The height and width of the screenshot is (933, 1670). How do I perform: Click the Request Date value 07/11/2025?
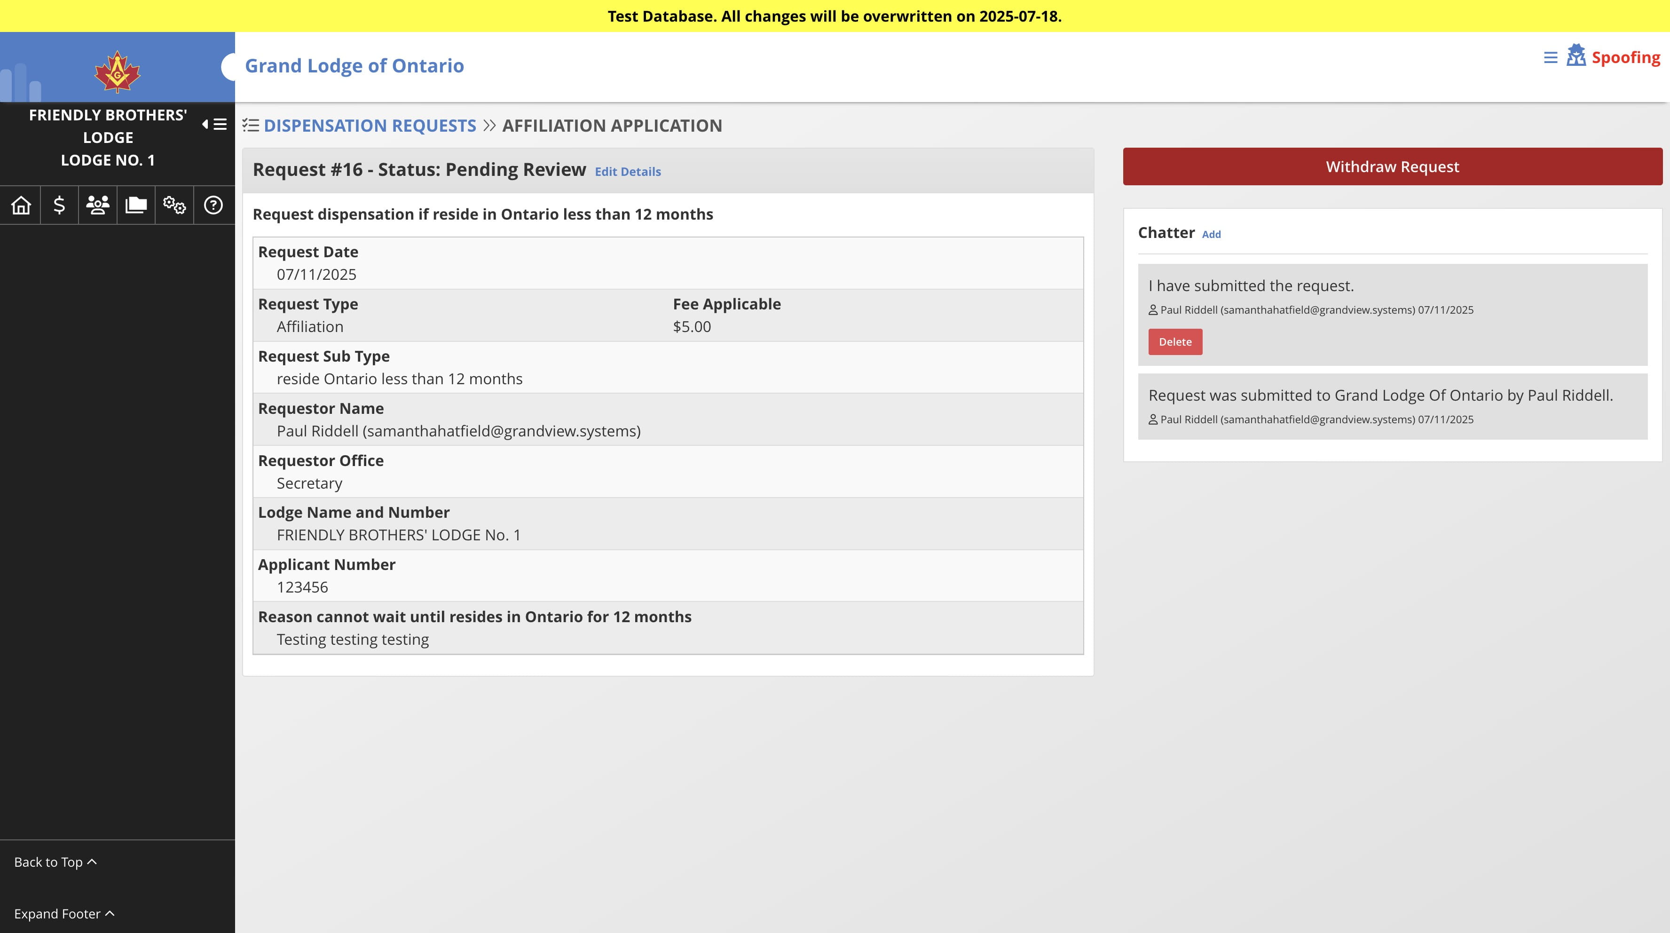click(x=316, y=275)
